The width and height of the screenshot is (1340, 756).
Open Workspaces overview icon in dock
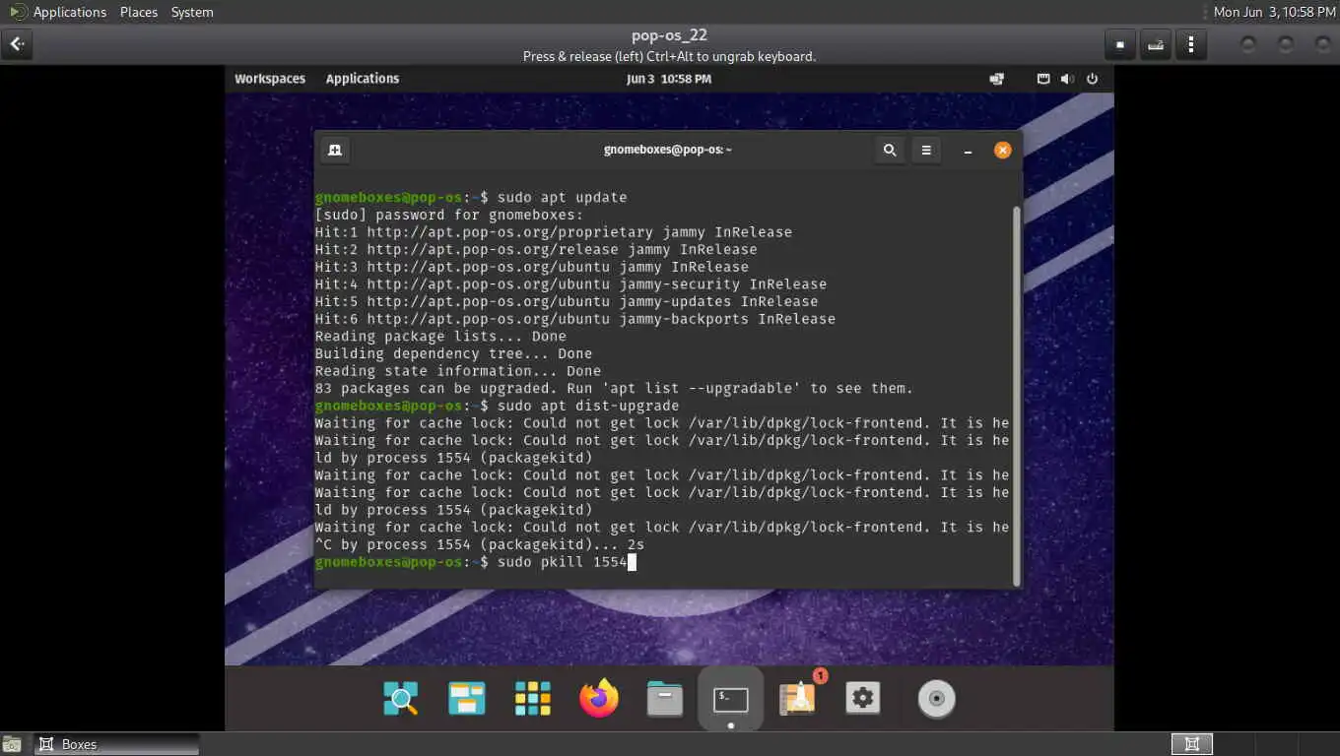tap(466, 699)
